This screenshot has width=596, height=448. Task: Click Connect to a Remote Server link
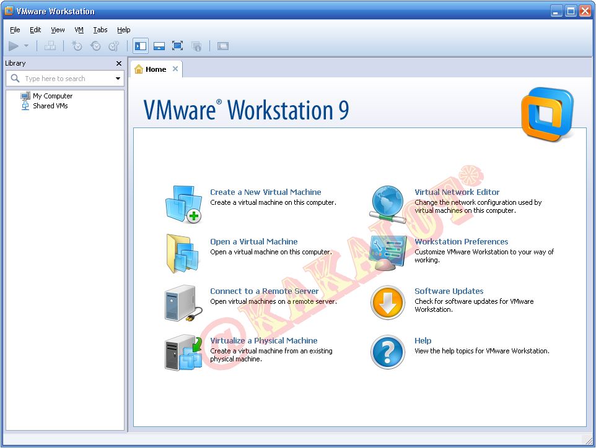click(264, 291)
